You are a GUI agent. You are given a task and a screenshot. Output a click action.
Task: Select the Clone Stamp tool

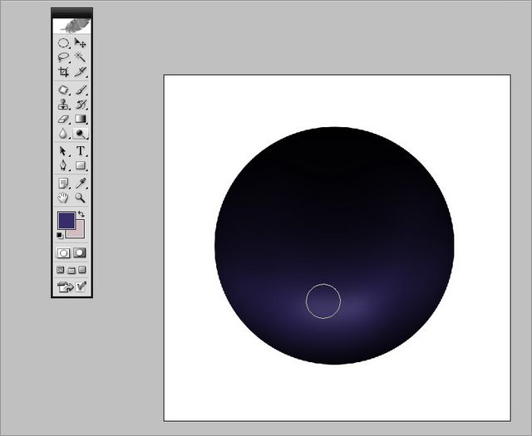pos(63,104)
